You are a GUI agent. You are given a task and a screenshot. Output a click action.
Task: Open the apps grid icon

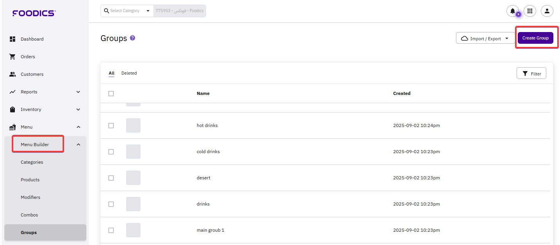[x=530, y=11]
